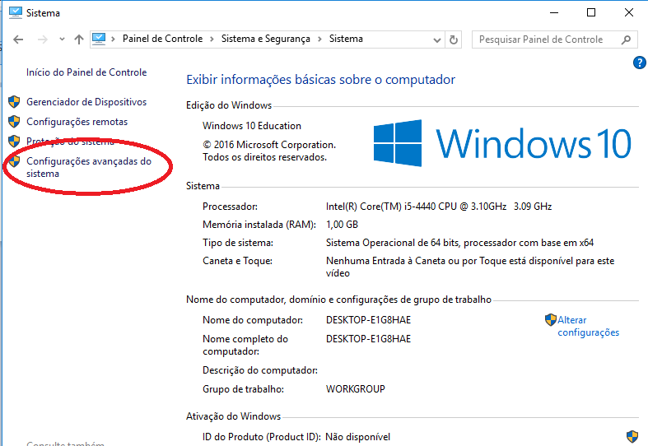Click the computer icon in address bar
The height and width of the screenshot is (446, 648).
point(99,39)
